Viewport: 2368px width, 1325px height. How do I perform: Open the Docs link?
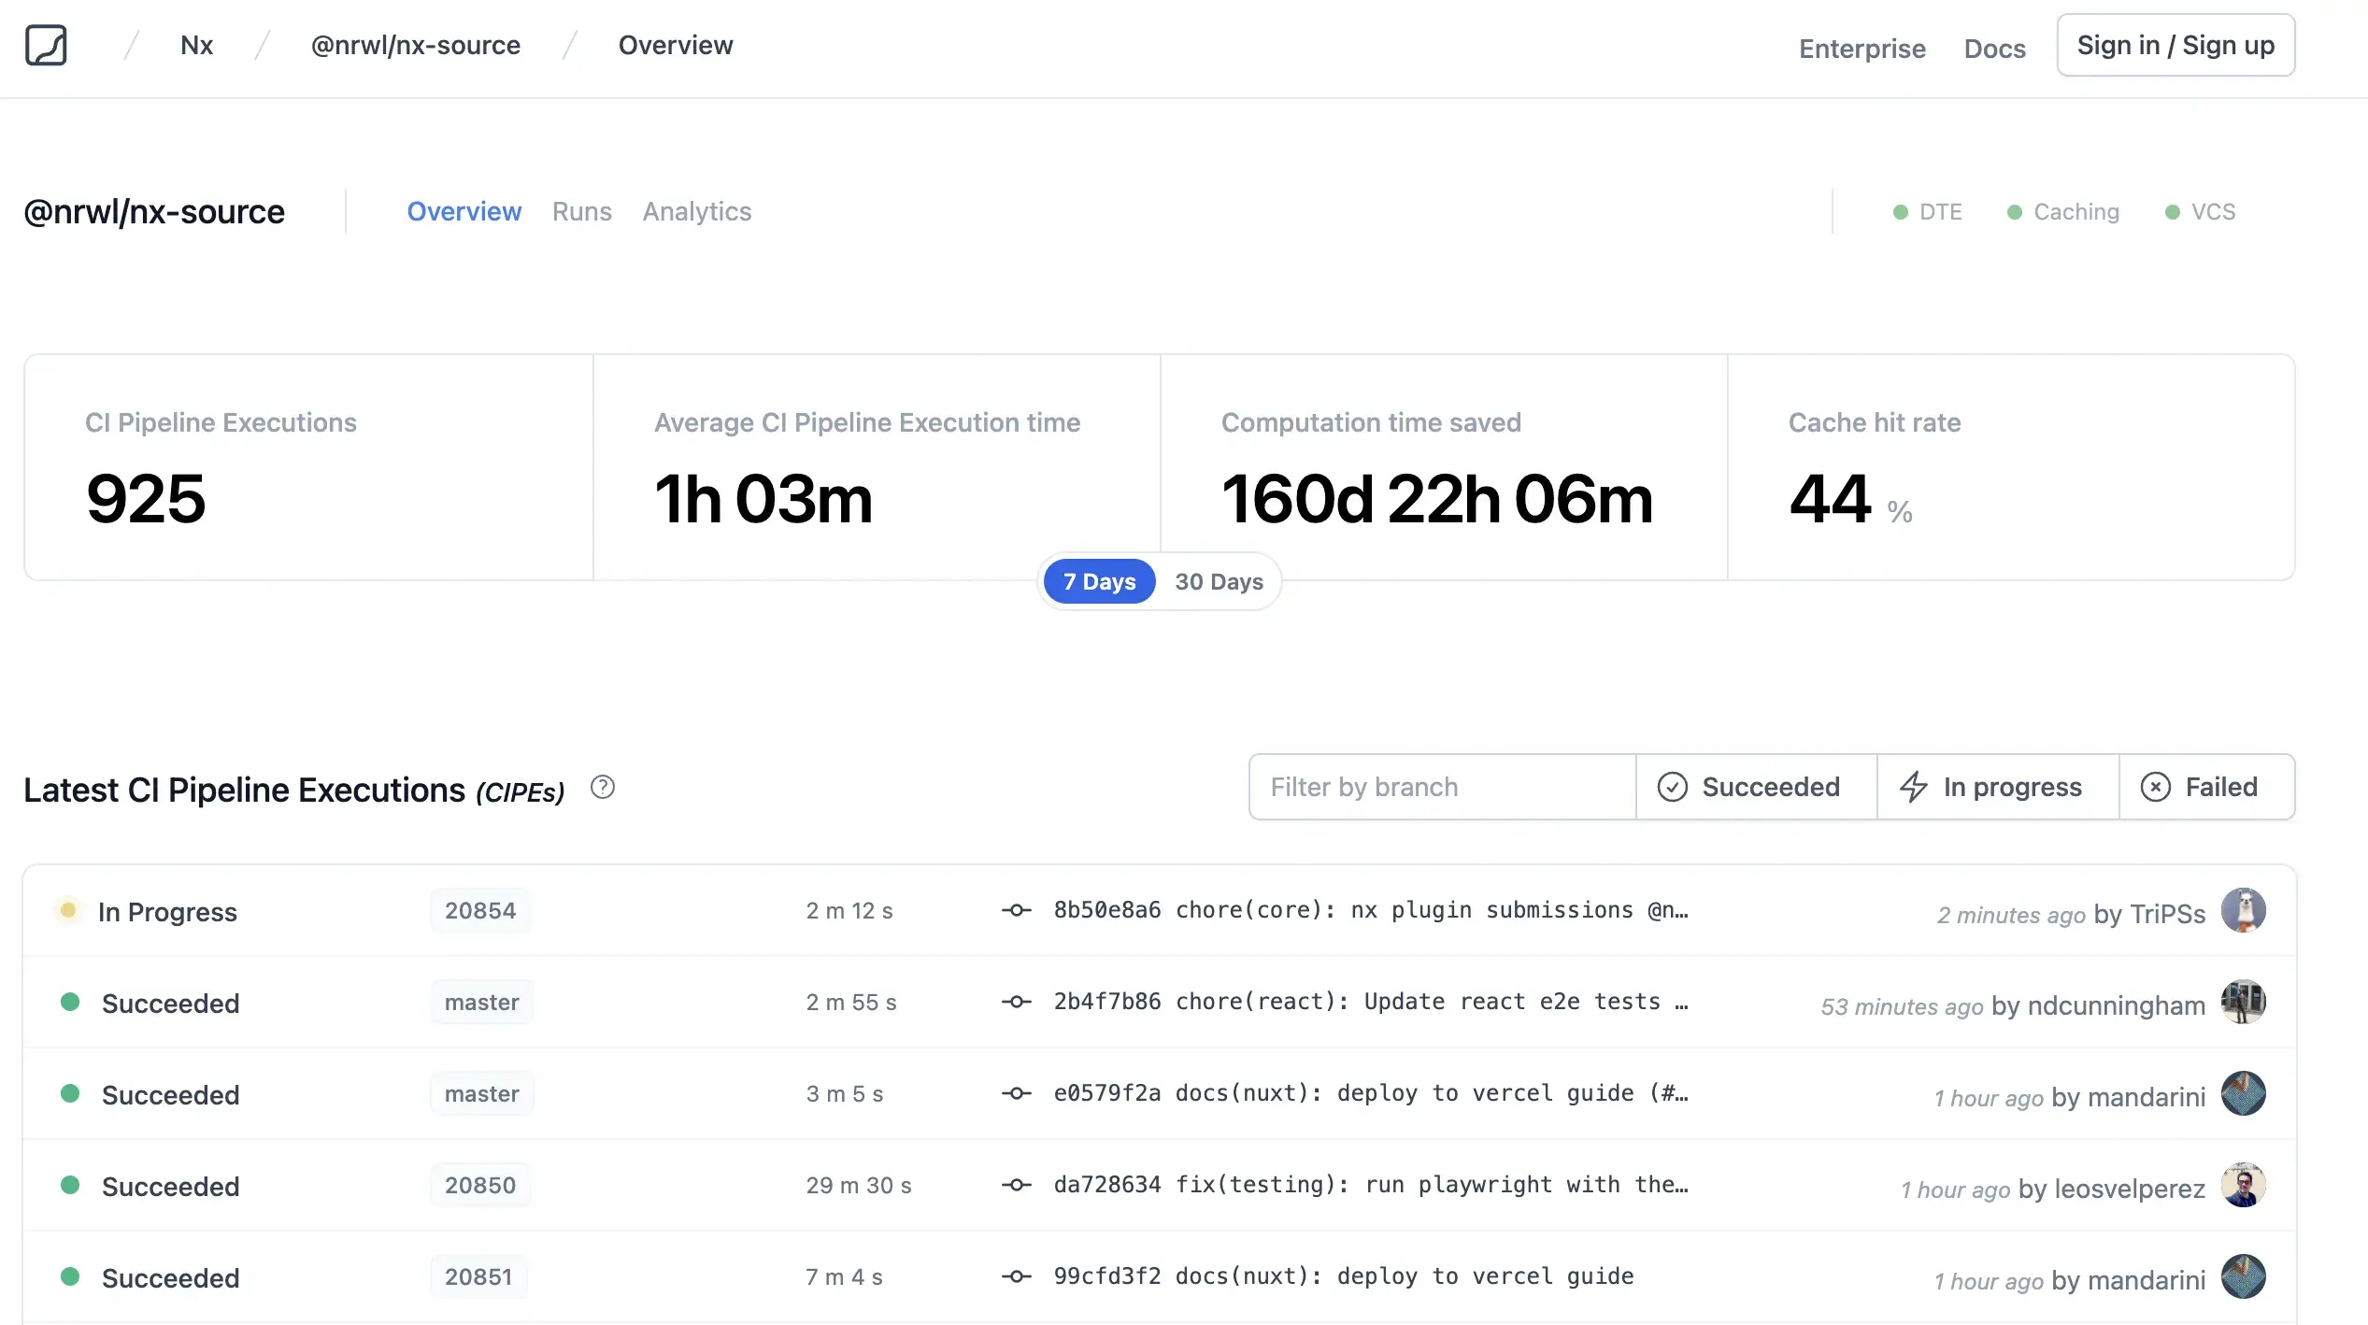1994,49
